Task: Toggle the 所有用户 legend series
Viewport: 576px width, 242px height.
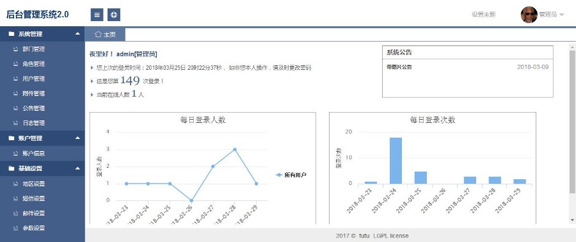Action: pos(291,175)
